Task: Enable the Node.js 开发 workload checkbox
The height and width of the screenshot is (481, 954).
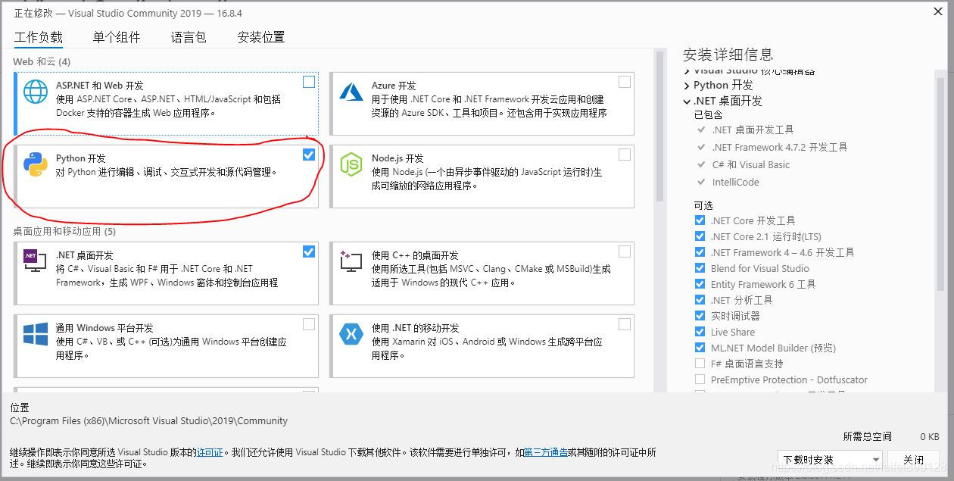Action: (625, 155)
